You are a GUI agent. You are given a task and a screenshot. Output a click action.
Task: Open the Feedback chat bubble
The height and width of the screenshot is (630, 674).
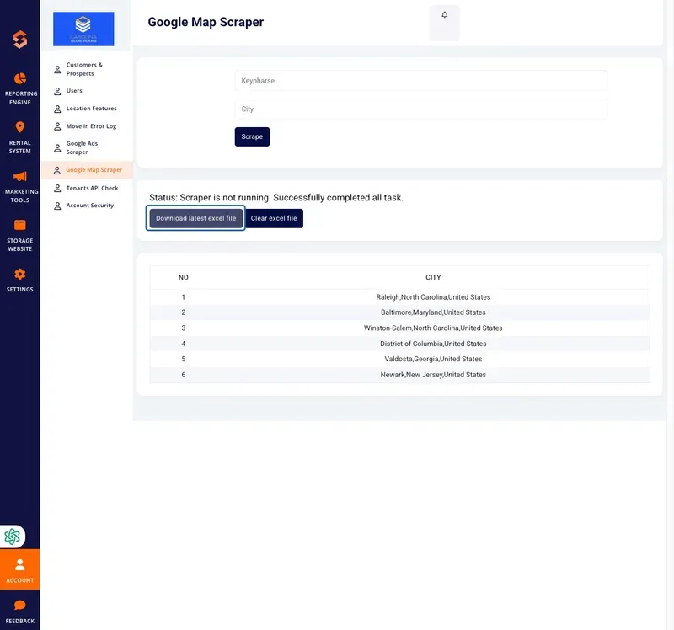[x=19, y=611]
